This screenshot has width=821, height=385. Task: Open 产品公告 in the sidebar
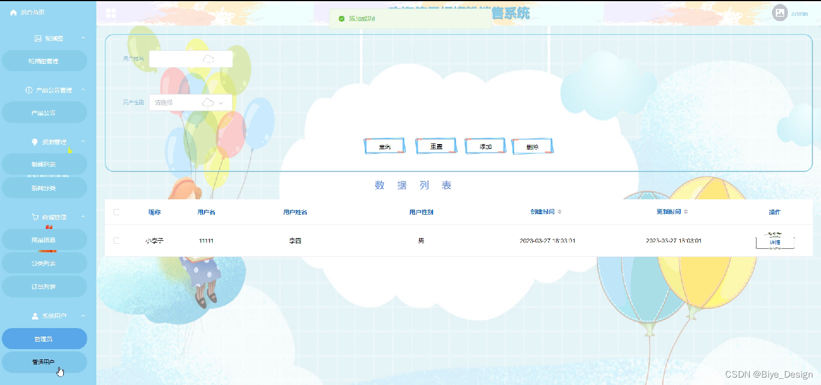[44, 113]
